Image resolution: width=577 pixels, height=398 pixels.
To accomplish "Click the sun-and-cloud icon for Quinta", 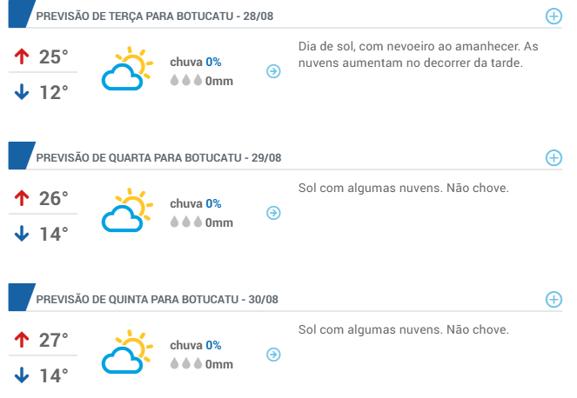I will click(127, 352).
